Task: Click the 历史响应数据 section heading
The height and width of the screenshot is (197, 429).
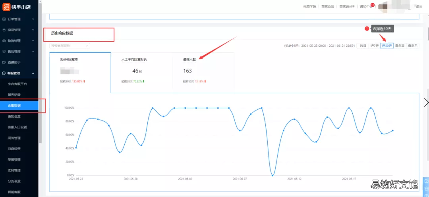Action: point(62,33)
